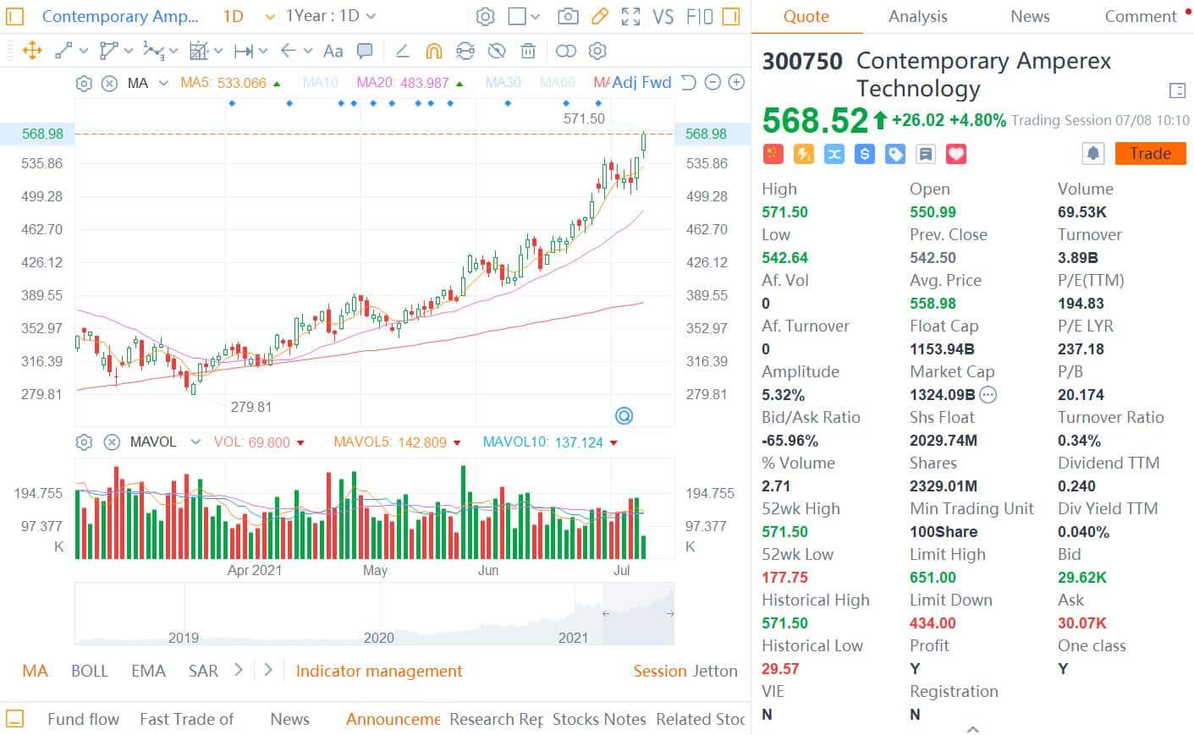Switch to the Analysis tab
The height and width of the screenshot is (735, 1194).
tap(917, 16)
